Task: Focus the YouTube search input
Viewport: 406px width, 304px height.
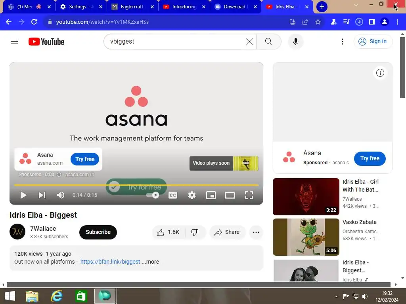Action: click(x=176, y=41)
